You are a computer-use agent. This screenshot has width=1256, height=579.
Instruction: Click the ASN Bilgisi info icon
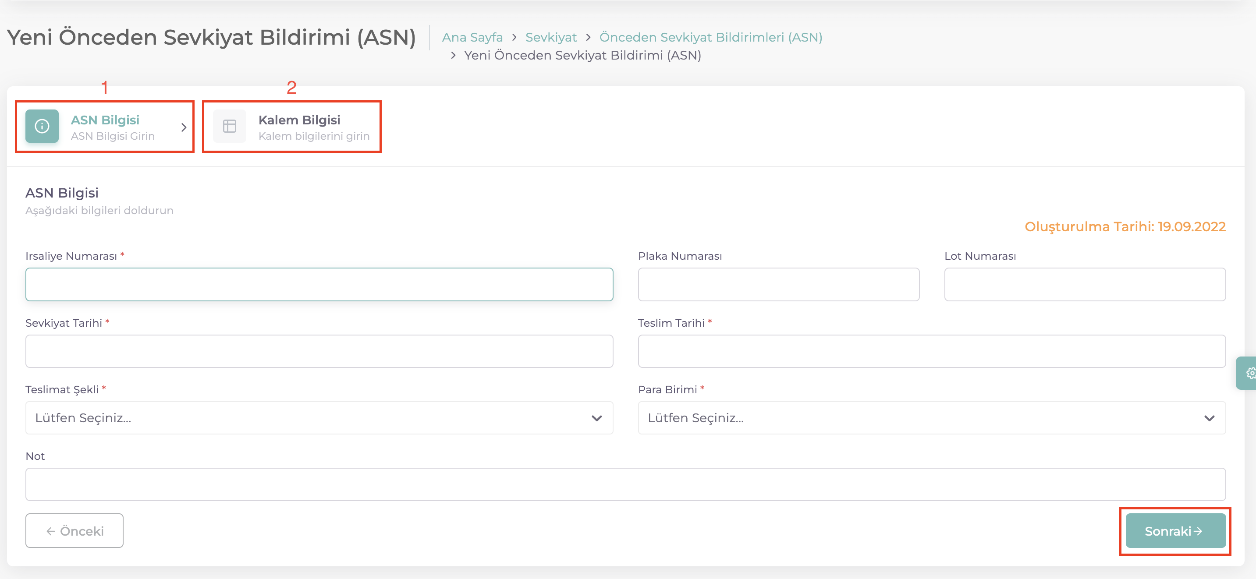[x=42, y=126]
